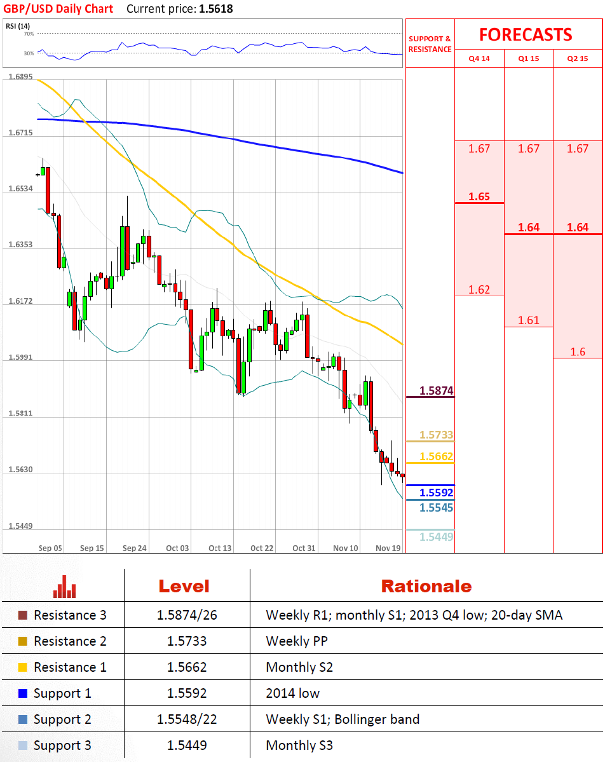Click the Resistance 3 dark red swatch
This screenshot has height=762, width=605.
[x=23, y=615]
